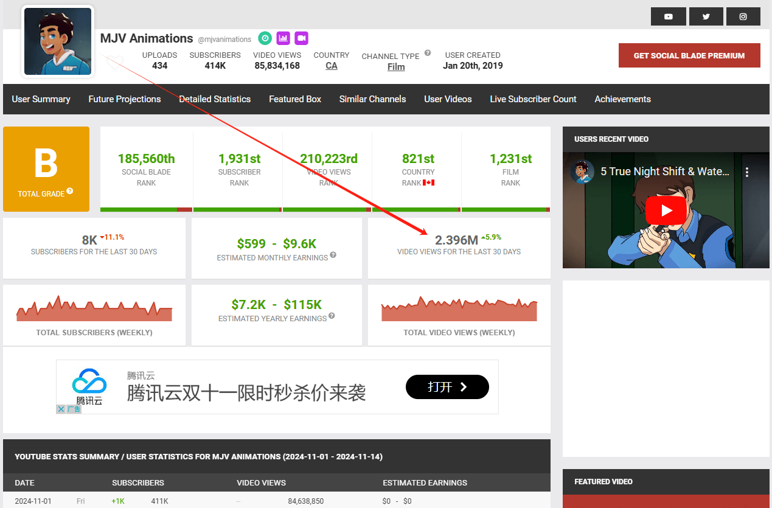Click the Film channel type link

click(396, 67)
